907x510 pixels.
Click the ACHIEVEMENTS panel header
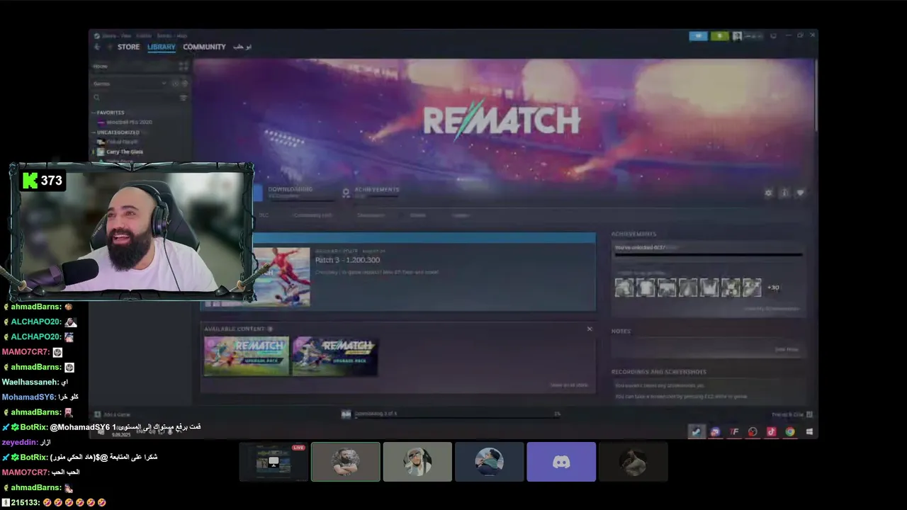pos(633,234)
